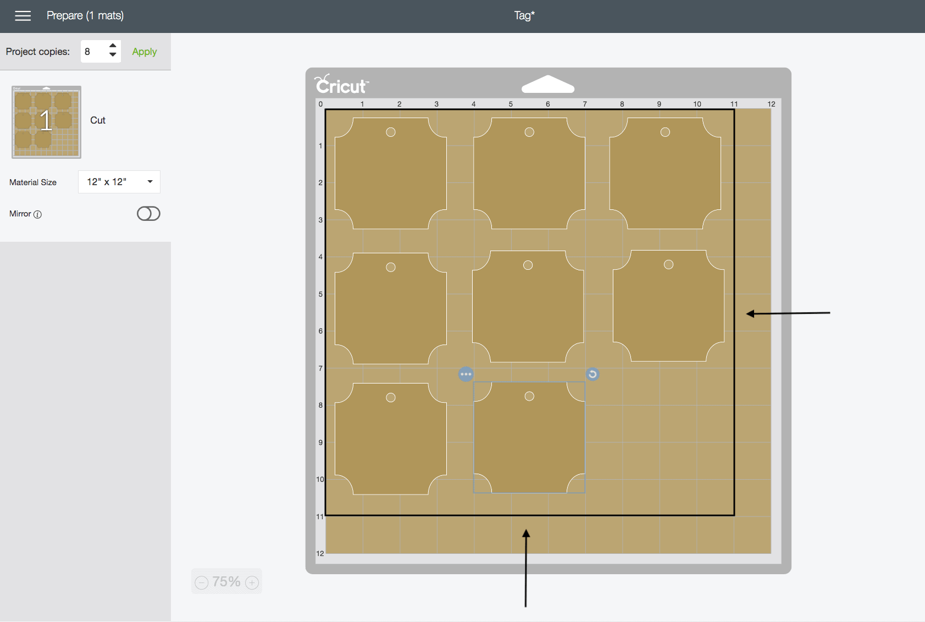Click the Tag* project title
This screenshot has height=622, width=925.
pyautogui.click(x=524, y=16)
